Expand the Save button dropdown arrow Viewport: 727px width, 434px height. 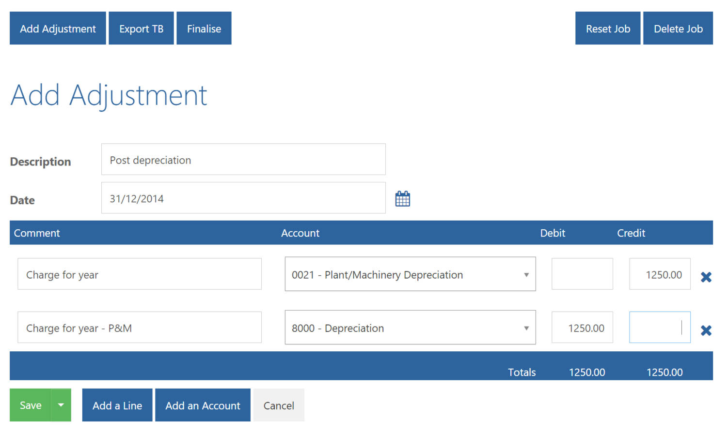61,405
